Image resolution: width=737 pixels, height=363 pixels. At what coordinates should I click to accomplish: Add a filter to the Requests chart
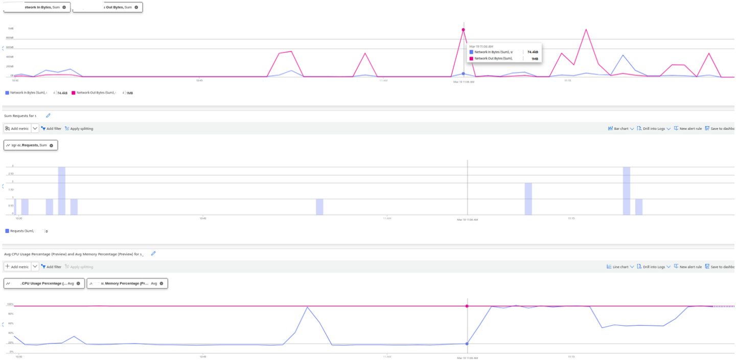(x=51, y=128)
